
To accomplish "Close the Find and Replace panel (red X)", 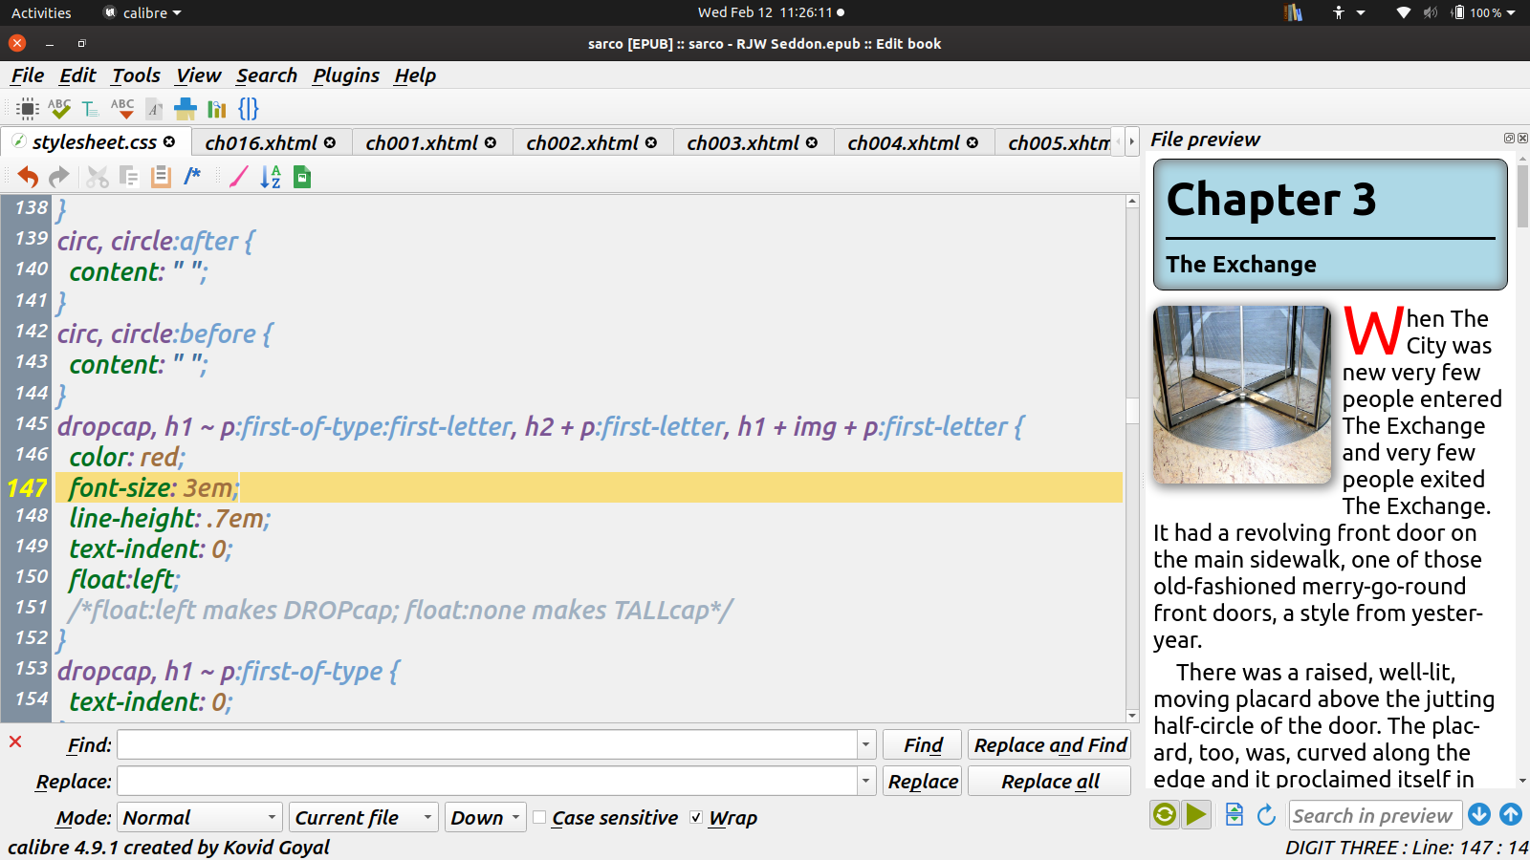I will pos(15,742).
